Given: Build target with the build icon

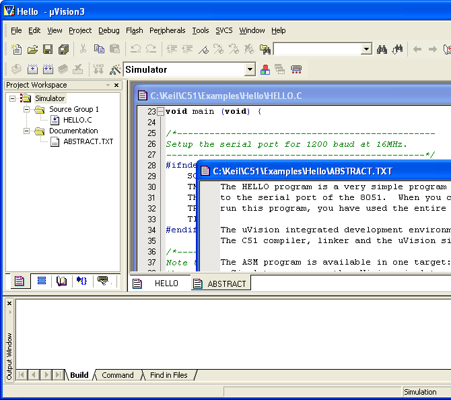Looking at the screenshot, I should point(32,69).
